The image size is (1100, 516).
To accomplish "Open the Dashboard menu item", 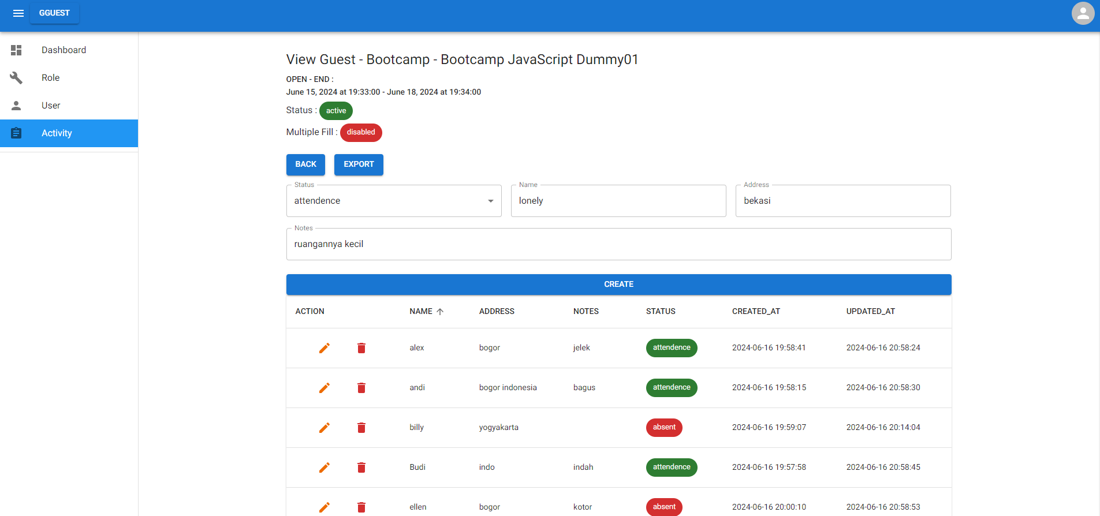I will (x=69, y=50).
